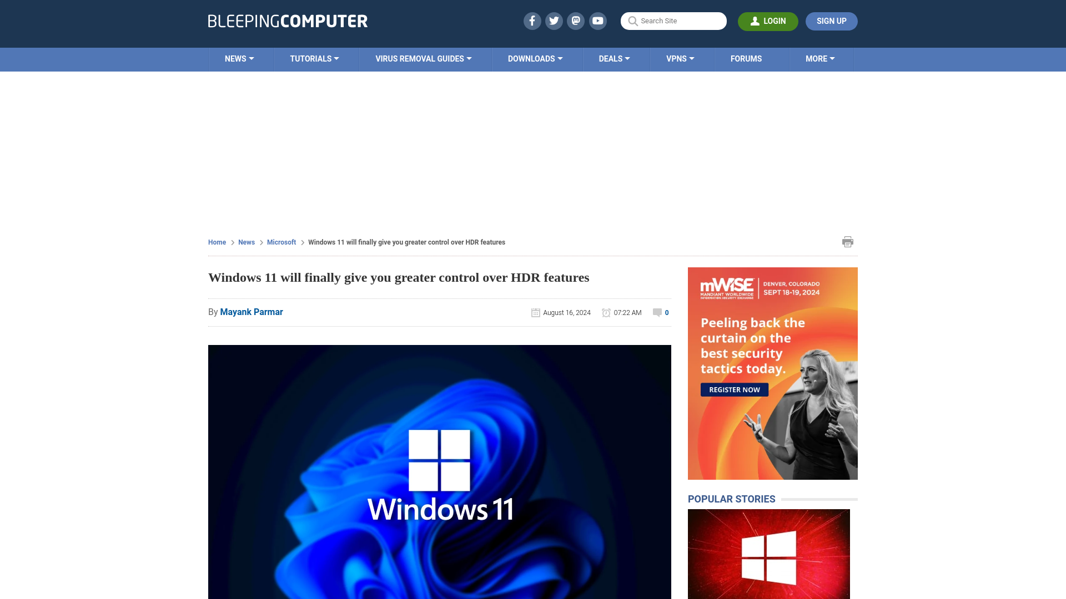Click the author link Mayank Parmar
1066x599 pixels.
click(x=251, y=312)
